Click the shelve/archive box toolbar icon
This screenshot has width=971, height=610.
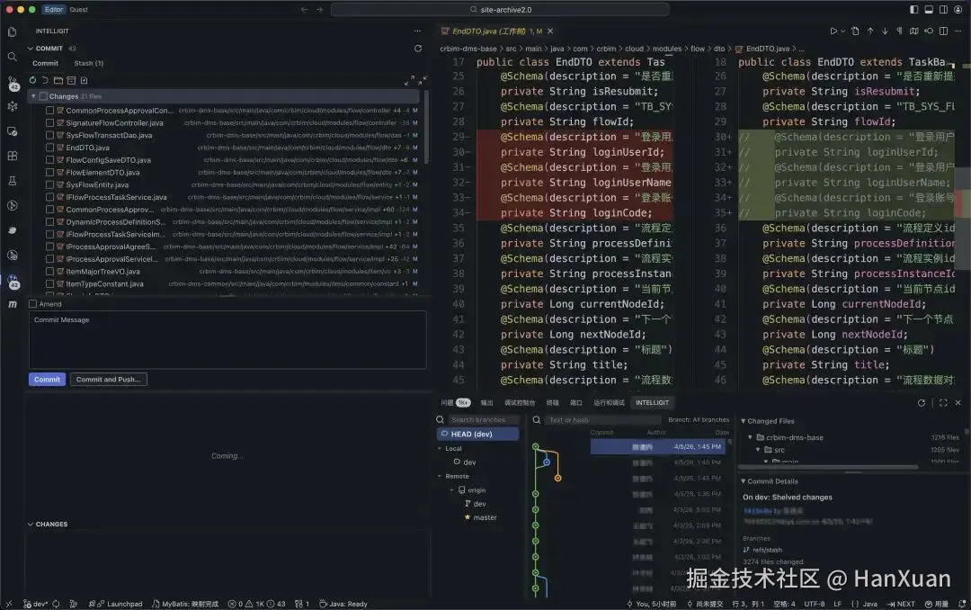pyautogui.click(x=71, y=81)
